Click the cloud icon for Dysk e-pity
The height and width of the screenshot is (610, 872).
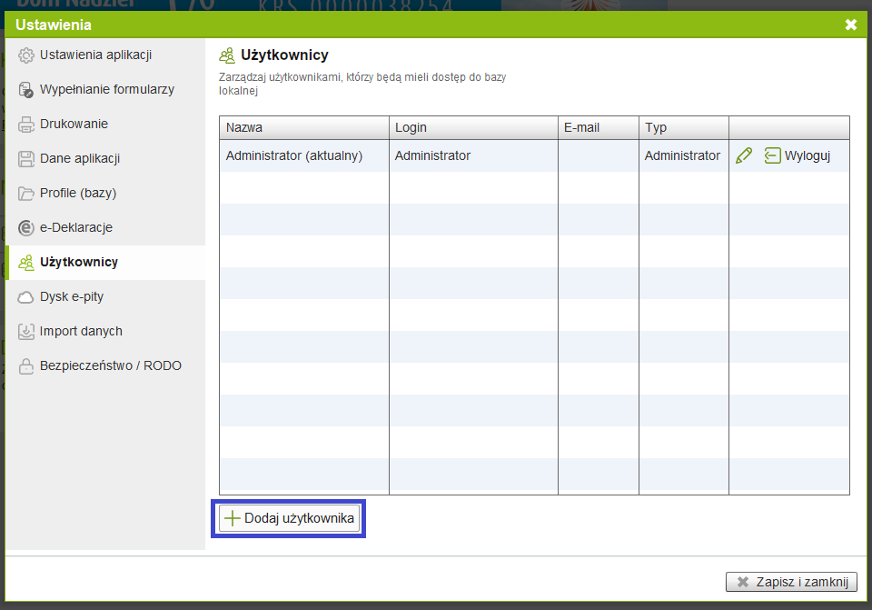pyautogui.click(x=26, y=297)
